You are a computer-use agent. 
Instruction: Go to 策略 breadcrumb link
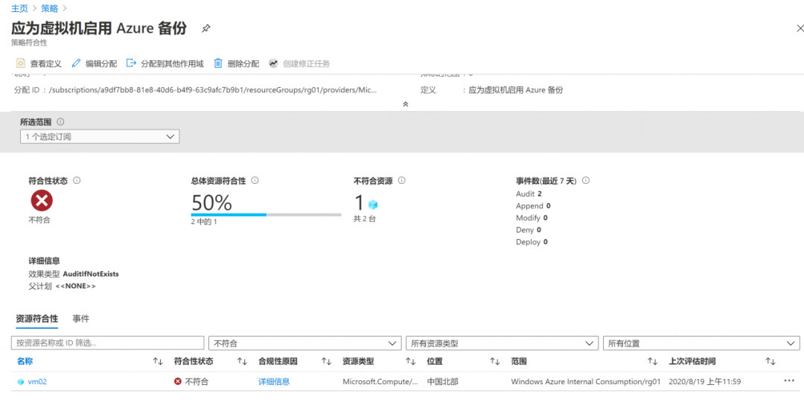49,8
